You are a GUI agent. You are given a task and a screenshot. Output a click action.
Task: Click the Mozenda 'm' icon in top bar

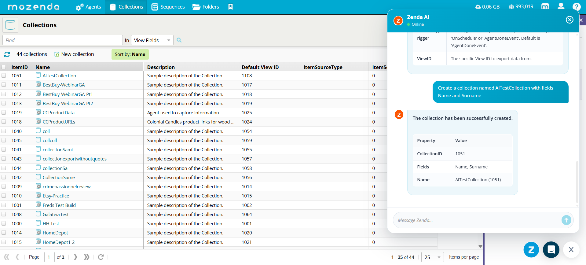pos(545,6)
